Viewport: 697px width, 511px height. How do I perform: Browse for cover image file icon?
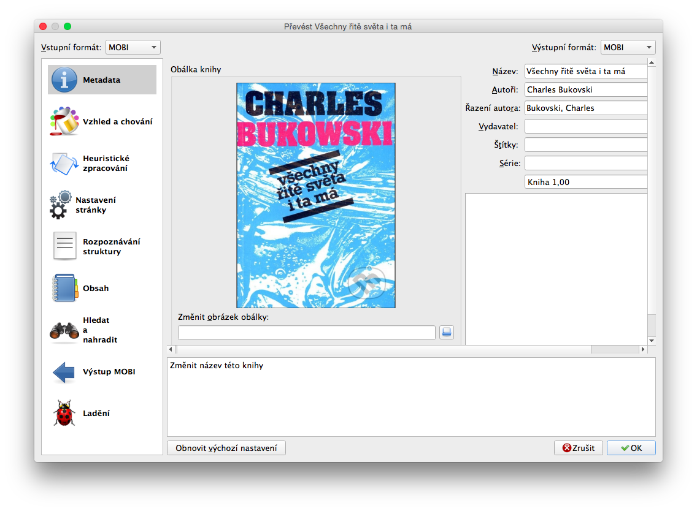(x=447, y=332)
